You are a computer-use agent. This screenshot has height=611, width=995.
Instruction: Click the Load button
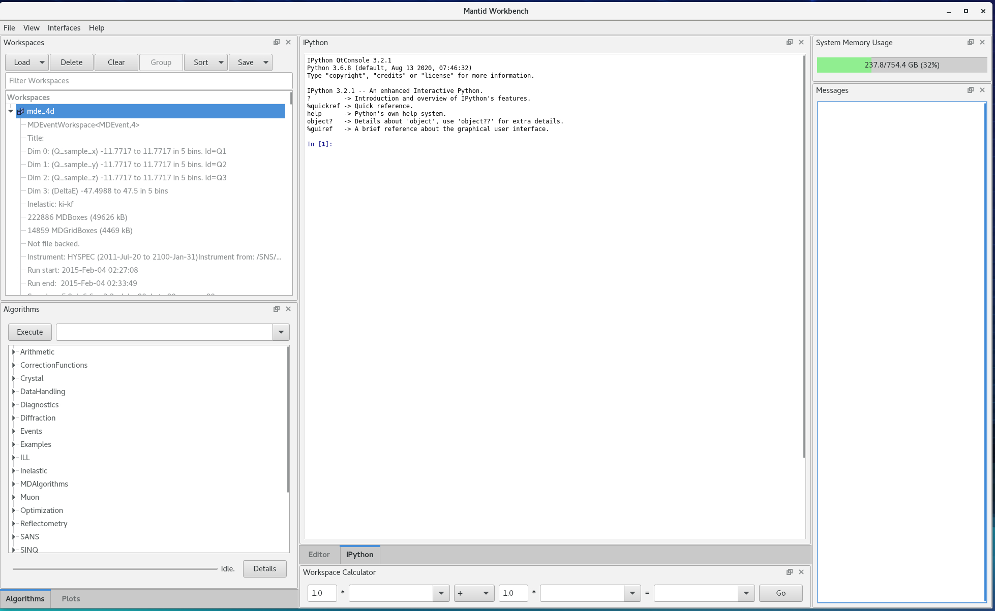(22, 62)
